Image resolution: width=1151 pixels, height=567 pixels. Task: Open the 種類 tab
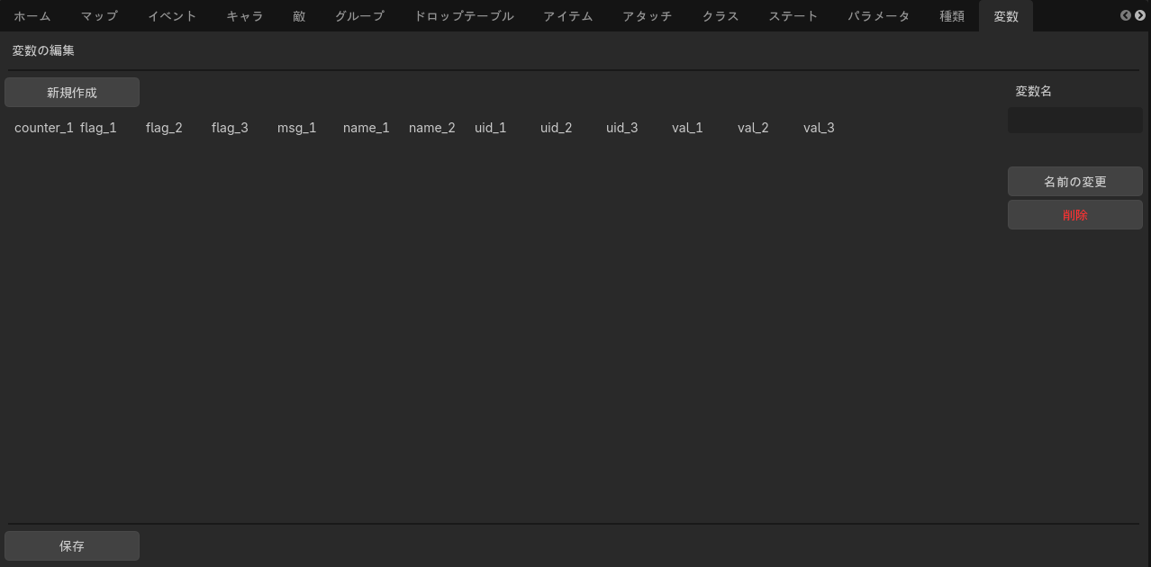pos(952,16)
